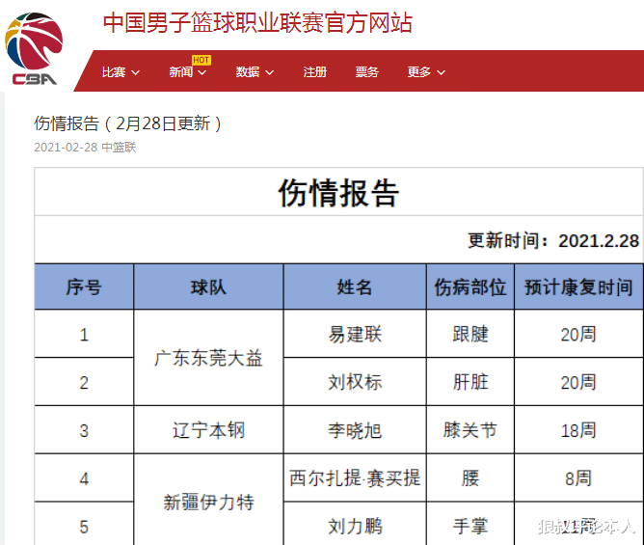Click the 序号 column header
644x545 pixels.
pyautogui.click(x=84, y=286)
